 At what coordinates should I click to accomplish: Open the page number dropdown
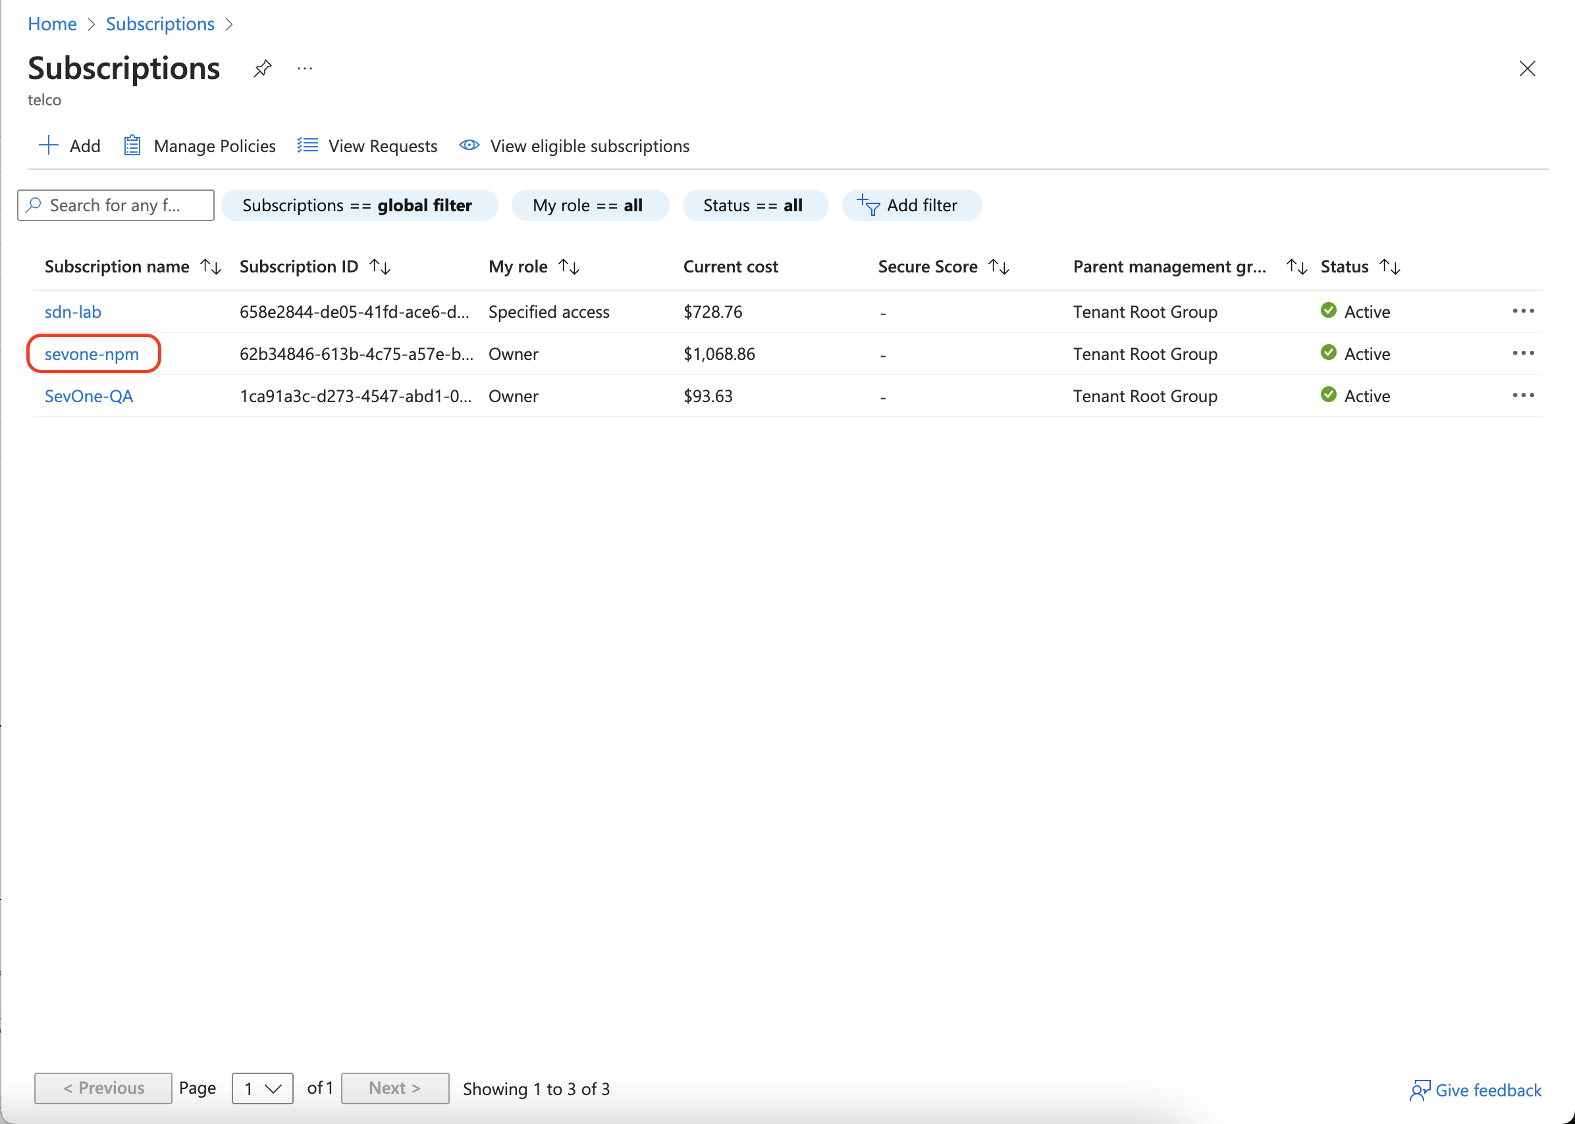(262, 1088)
